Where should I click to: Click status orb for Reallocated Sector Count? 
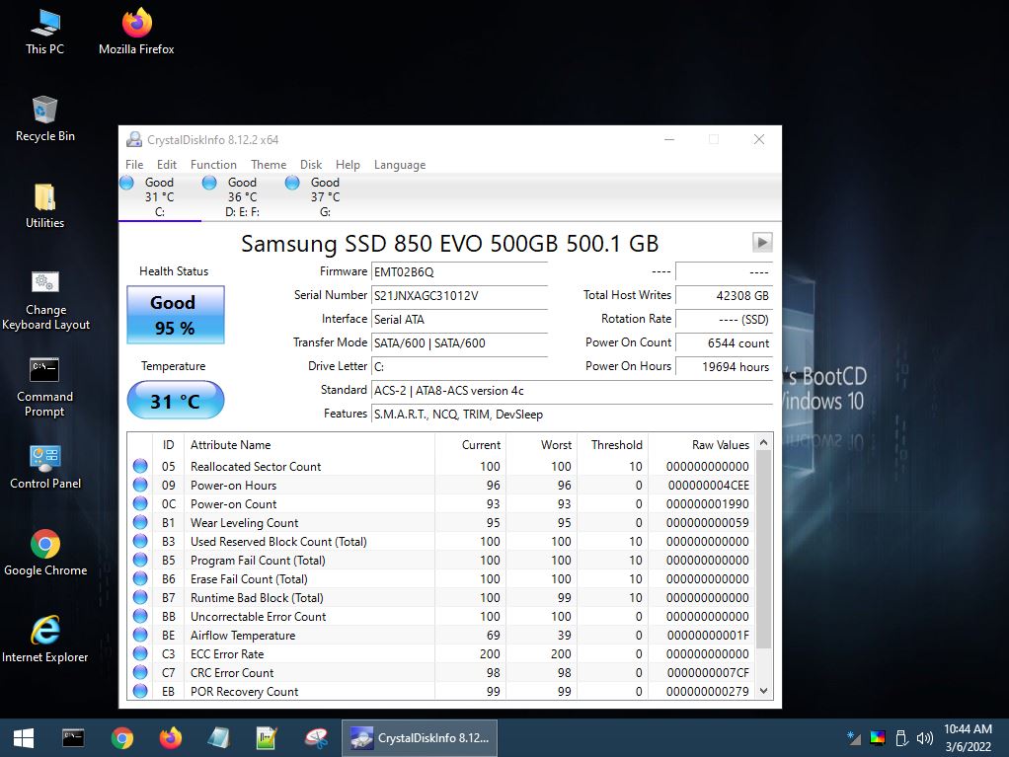pyautogui.click(x=140, y=466)
